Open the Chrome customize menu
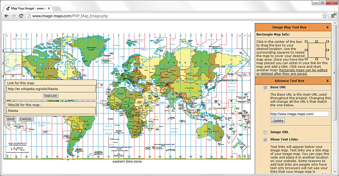 tap(333, 16)
